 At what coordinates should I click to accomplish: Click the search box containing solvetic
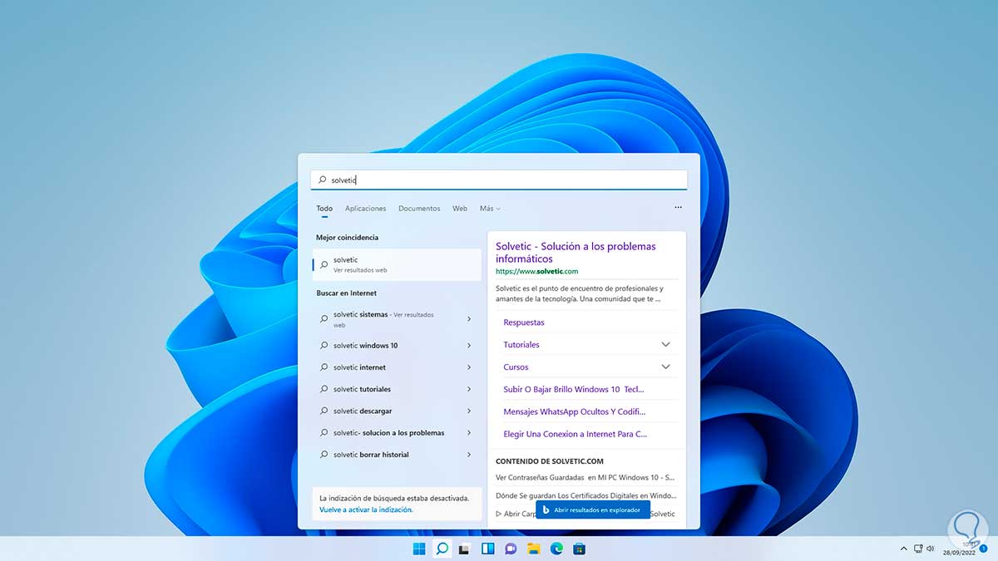pos(499,180)
